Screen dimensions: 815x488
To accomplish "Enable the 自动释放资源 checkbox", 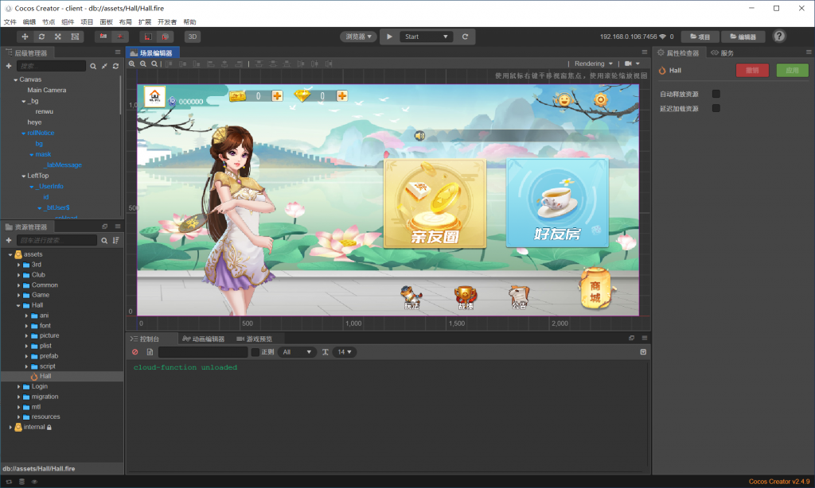I will coord(716,94).
